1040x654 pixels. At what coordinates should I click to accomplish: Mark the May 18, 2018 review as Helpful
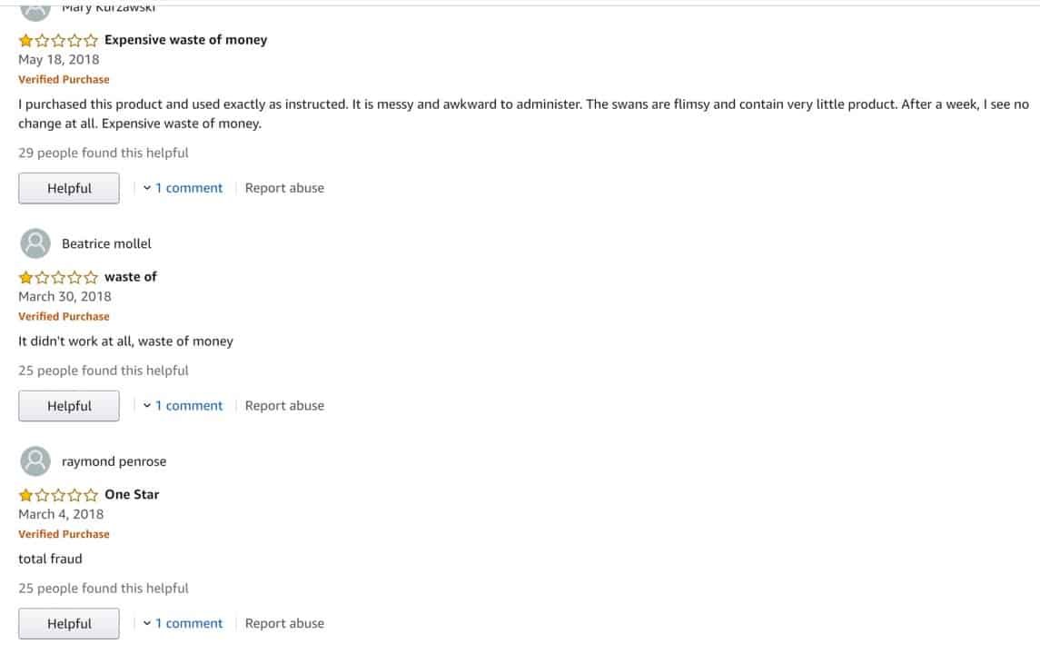(x=69, y=188)
